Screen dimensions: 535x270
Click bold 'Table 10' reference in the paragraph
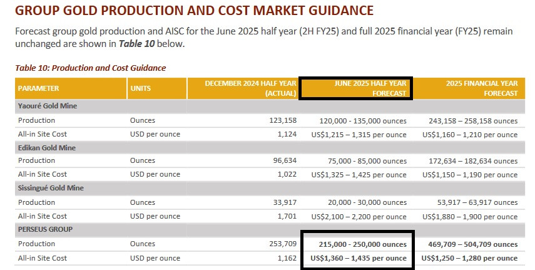coord(136,44)
